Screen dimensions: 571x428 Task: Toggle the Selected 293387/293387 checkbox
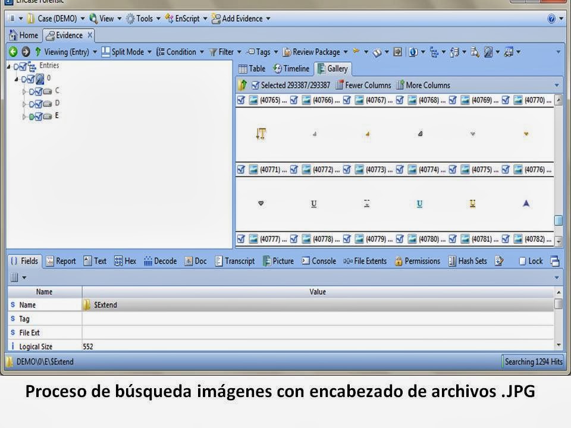(x=255, y=85)
